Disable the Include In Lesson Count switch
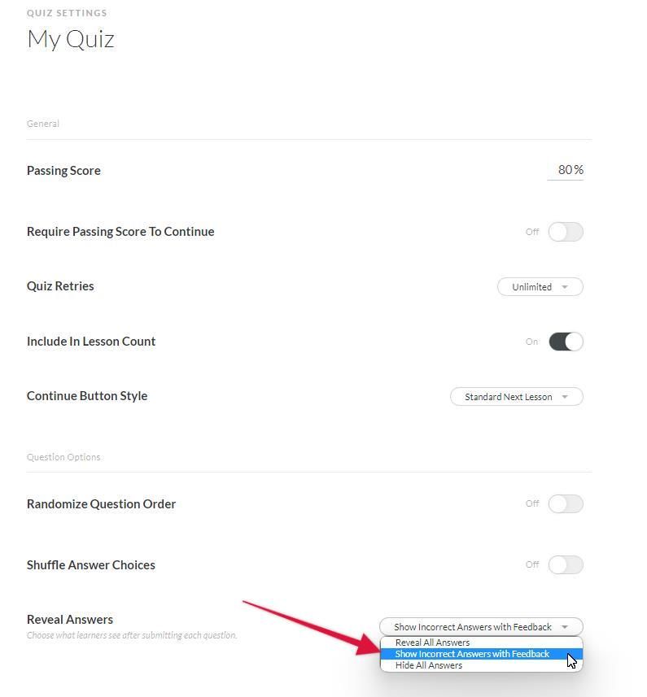647x697 pixels. coord(566,342)
